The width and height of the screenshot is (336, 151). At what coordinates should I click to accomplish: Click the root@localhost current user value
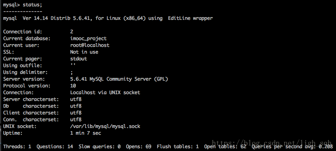pos(89,45)
